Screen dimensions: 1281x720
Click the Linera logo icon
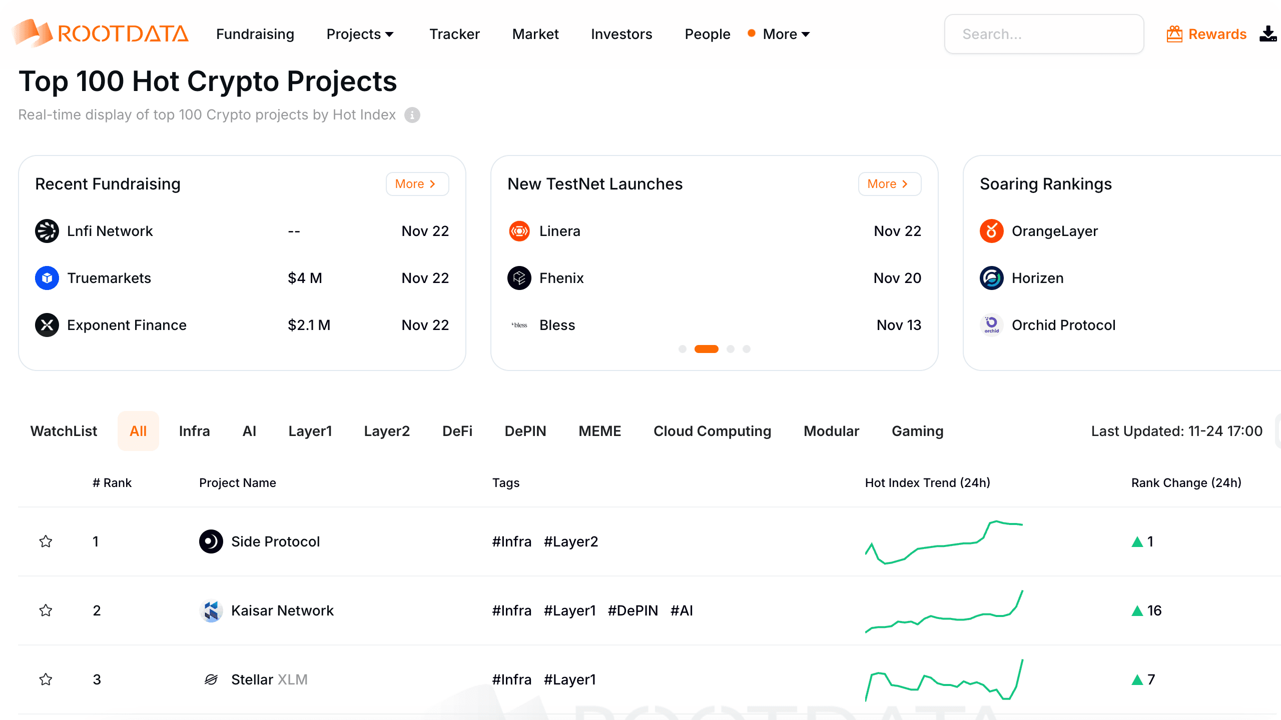pyautogui.click(x=519, y=231)
